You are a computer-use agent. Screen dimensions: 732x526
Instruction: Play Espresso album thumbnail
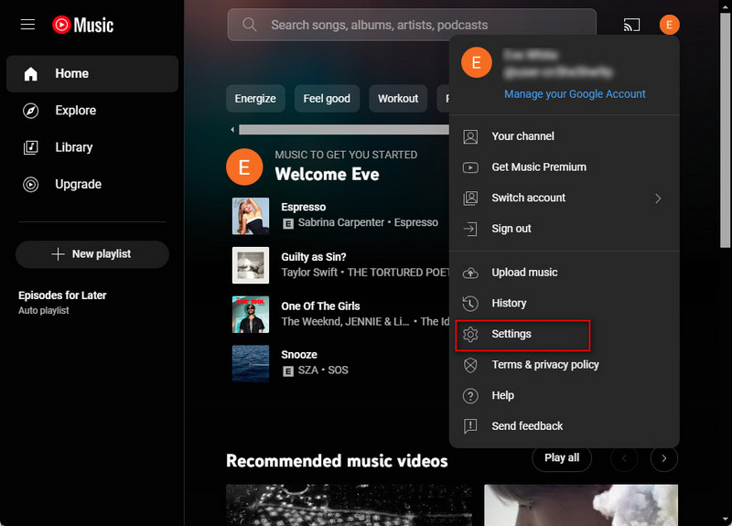coord(251,216)
